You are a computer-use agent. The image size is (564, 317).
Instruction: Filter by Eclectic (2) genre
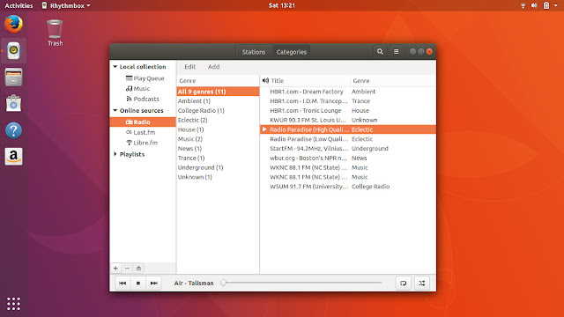click(218, 120)
